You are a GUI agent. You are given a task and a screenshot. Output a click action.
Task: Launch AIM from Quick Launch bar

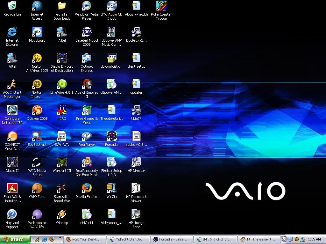coord(37,239)
